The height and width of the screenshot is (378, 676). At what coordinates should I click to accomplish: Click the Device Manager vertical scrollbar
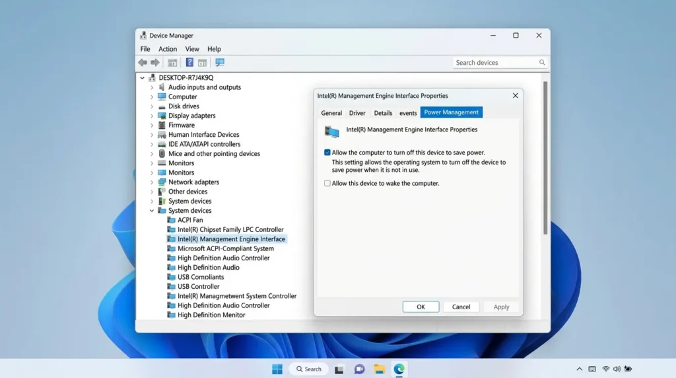coord(545,158)
